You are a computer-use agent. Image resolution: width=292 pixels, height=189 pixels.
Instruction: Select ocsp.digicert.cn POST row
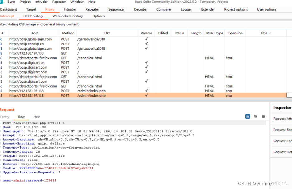tap(143, 63)
